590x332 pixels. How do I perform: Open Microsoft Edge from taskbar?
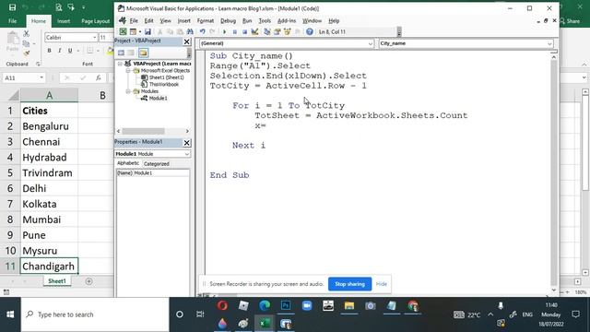pos(265,305)
